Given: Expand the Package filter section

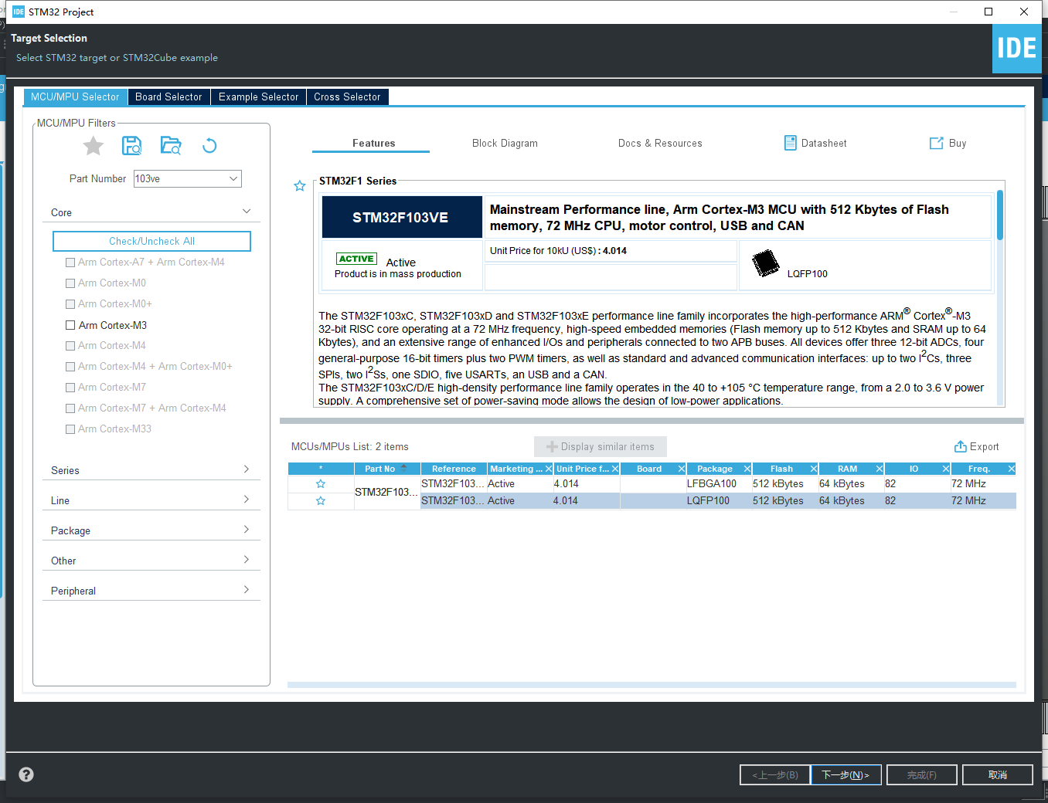Looking at the screenshot, I should pos(247,529).
